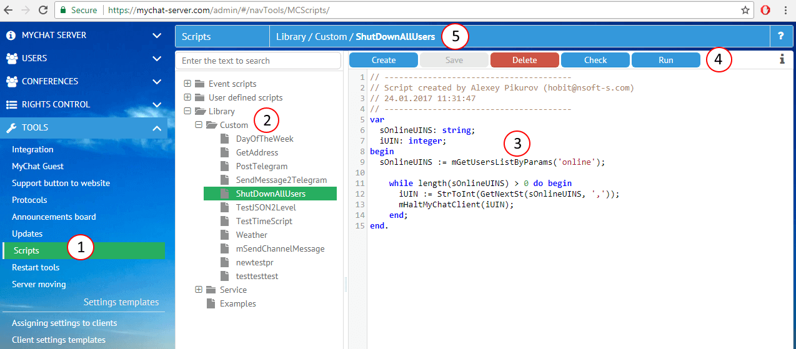Click the Opera extension icon in toolbar
Viewport: 796px width, 349px height.
click(x=765, y=10)
